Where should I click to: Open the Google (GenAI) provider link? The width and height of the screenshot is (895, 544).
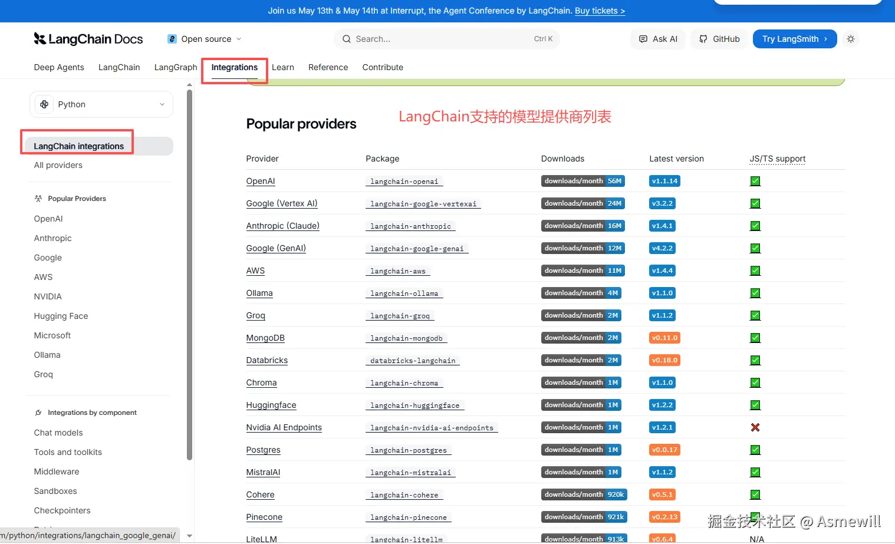[276, 248]
